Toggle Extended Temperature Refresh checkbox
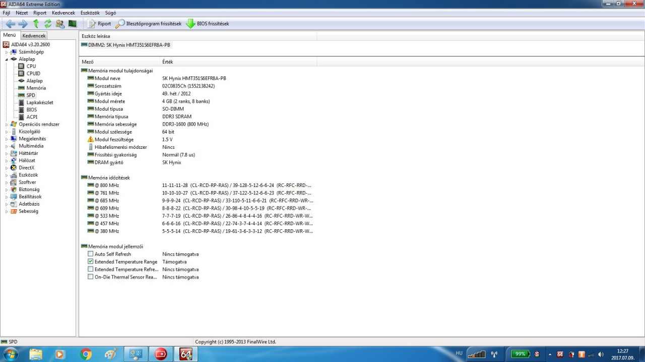 coord(91,269)
